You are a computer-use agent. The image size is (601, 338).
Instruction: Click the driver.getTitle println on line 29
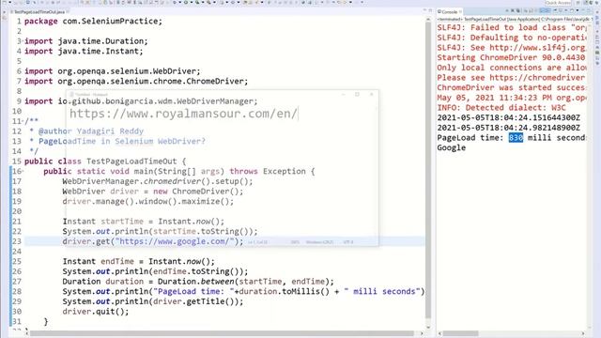[153, 301]
